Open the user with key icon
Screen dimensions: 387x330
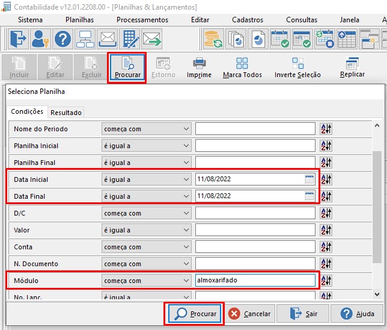pos(40,39)
